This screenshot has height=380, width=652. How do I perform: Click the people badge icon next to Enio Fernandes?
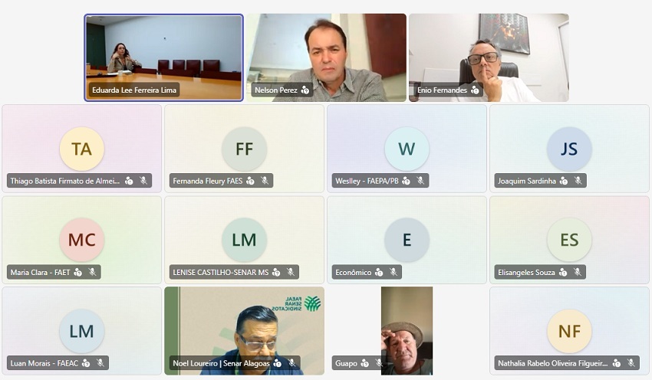point(475,90)
